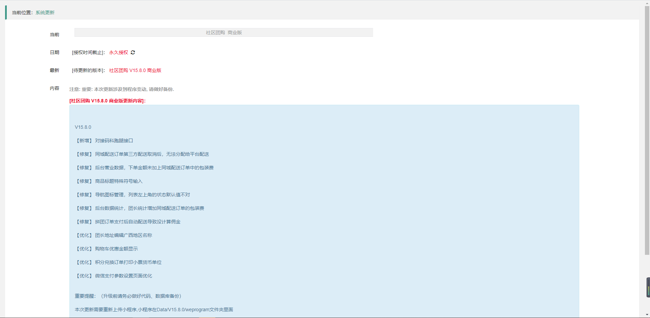Click the 本次更新需要重新上传小程序 line
Screen dimensions: 650x318
pos(154,310)
